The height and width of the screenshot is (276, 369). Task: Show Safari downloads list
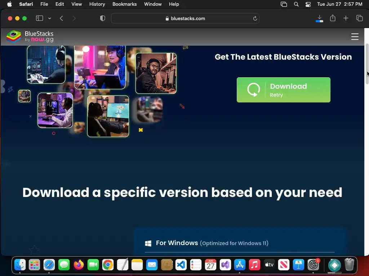pos(319,19)
